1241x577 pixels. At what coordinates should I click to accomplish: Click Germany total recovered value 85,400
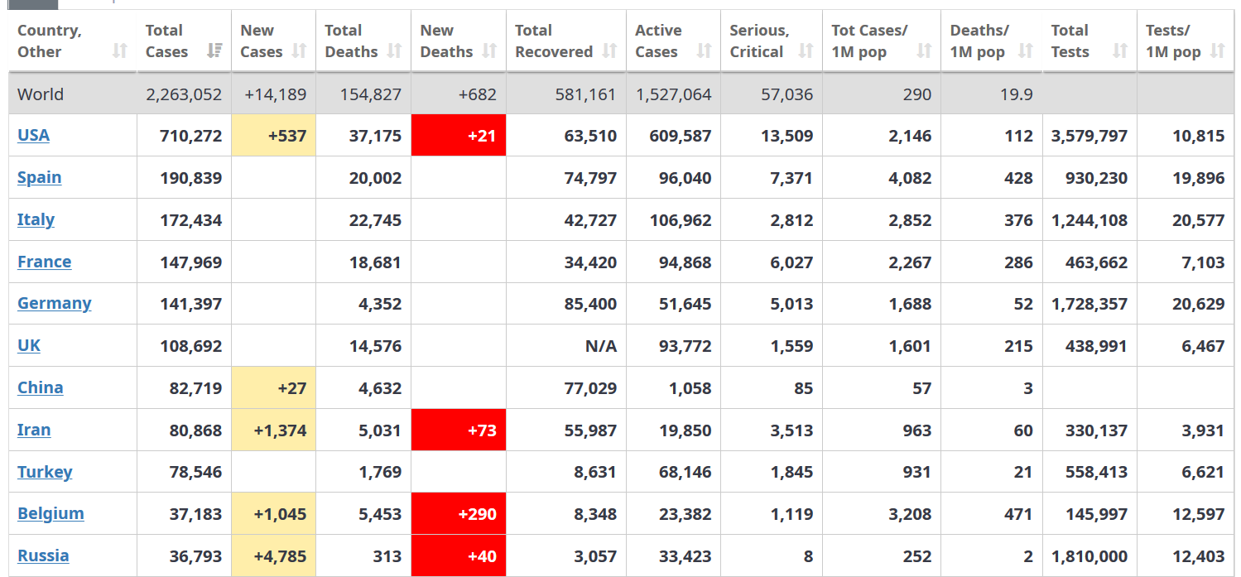[x=590, y=304]
